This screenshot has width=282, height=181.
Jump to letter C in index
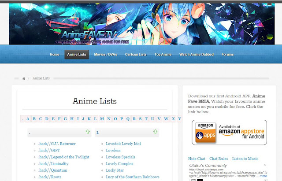[40, 119]
